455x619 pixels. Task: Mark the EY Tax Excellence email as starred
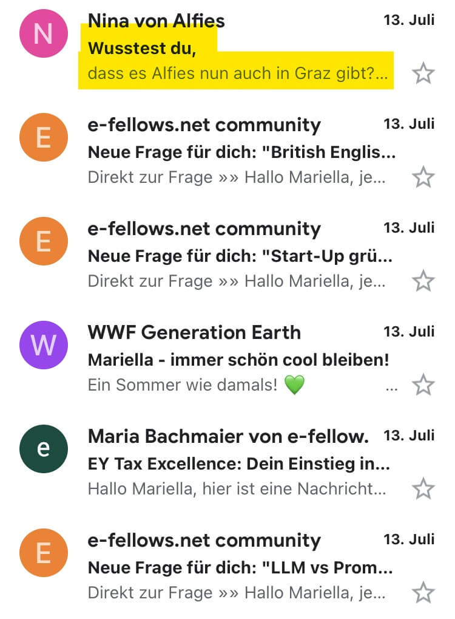(x=423, y=489)
